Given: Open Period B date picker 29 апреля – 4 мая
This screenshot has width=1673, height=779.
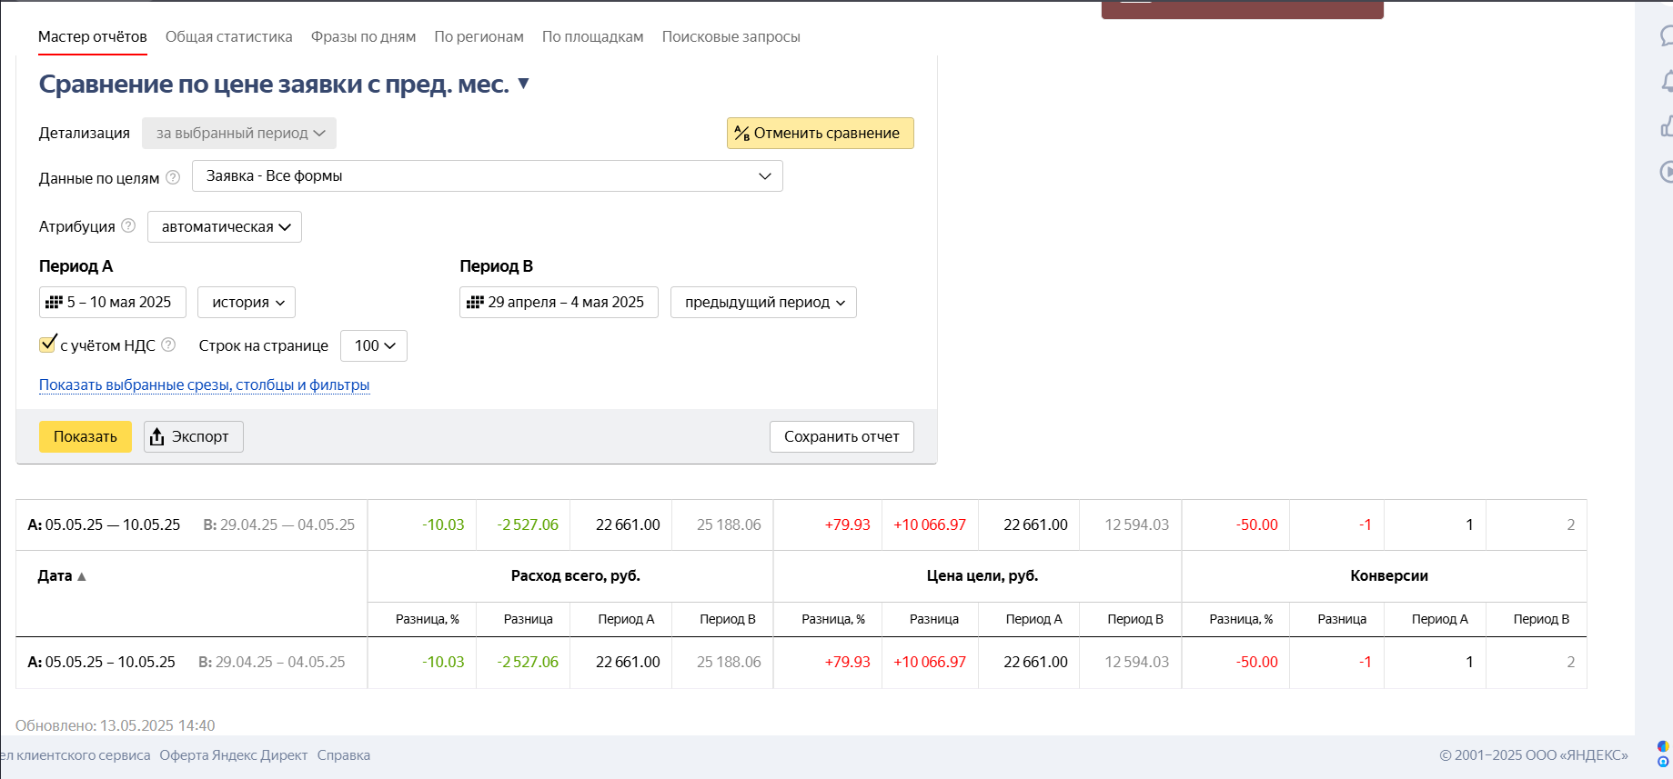Looking at the screenshot, I should pos(559,302).
